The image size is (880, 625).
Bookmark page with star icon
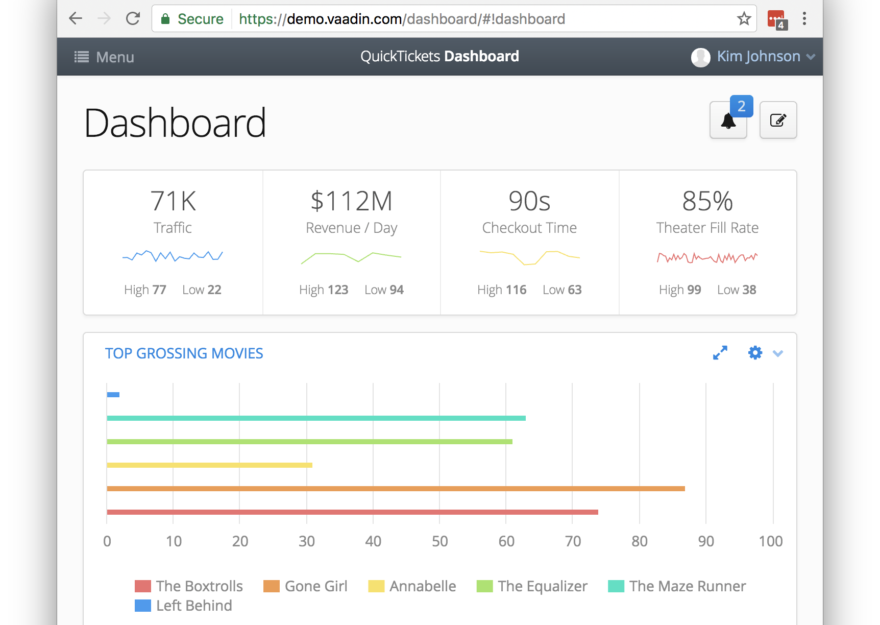point(744,19)
